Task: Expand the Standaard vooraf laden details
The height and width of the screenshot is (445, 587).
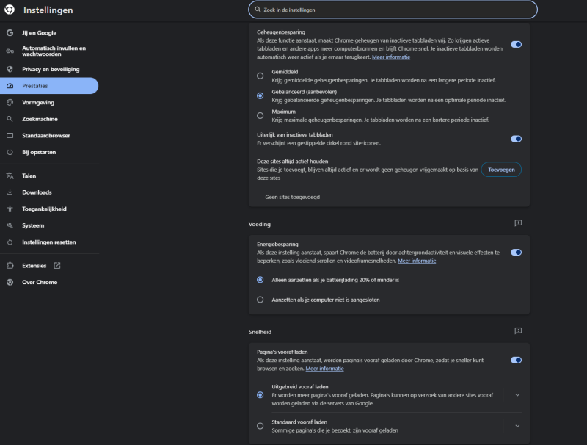Action: [517, 426]
